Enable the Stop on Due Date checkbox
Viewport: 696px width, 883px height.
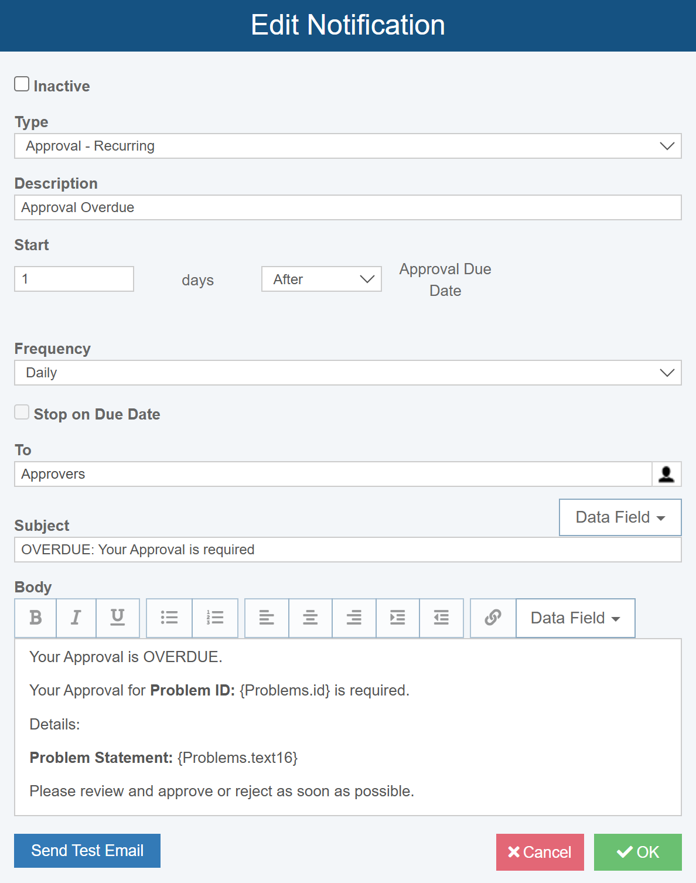[x=22, y=412]
